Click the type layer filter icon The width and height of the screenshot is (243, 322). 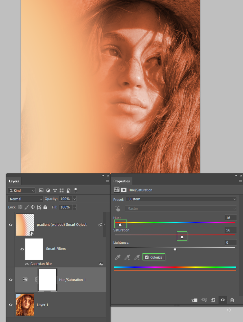click(x=55, y=190)
